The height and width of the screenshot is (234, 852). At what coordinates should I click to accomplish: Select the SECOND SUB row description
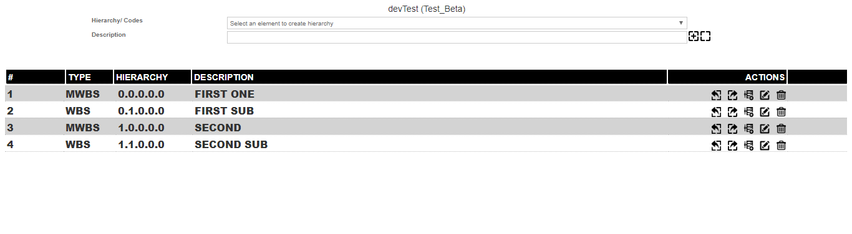231,145
